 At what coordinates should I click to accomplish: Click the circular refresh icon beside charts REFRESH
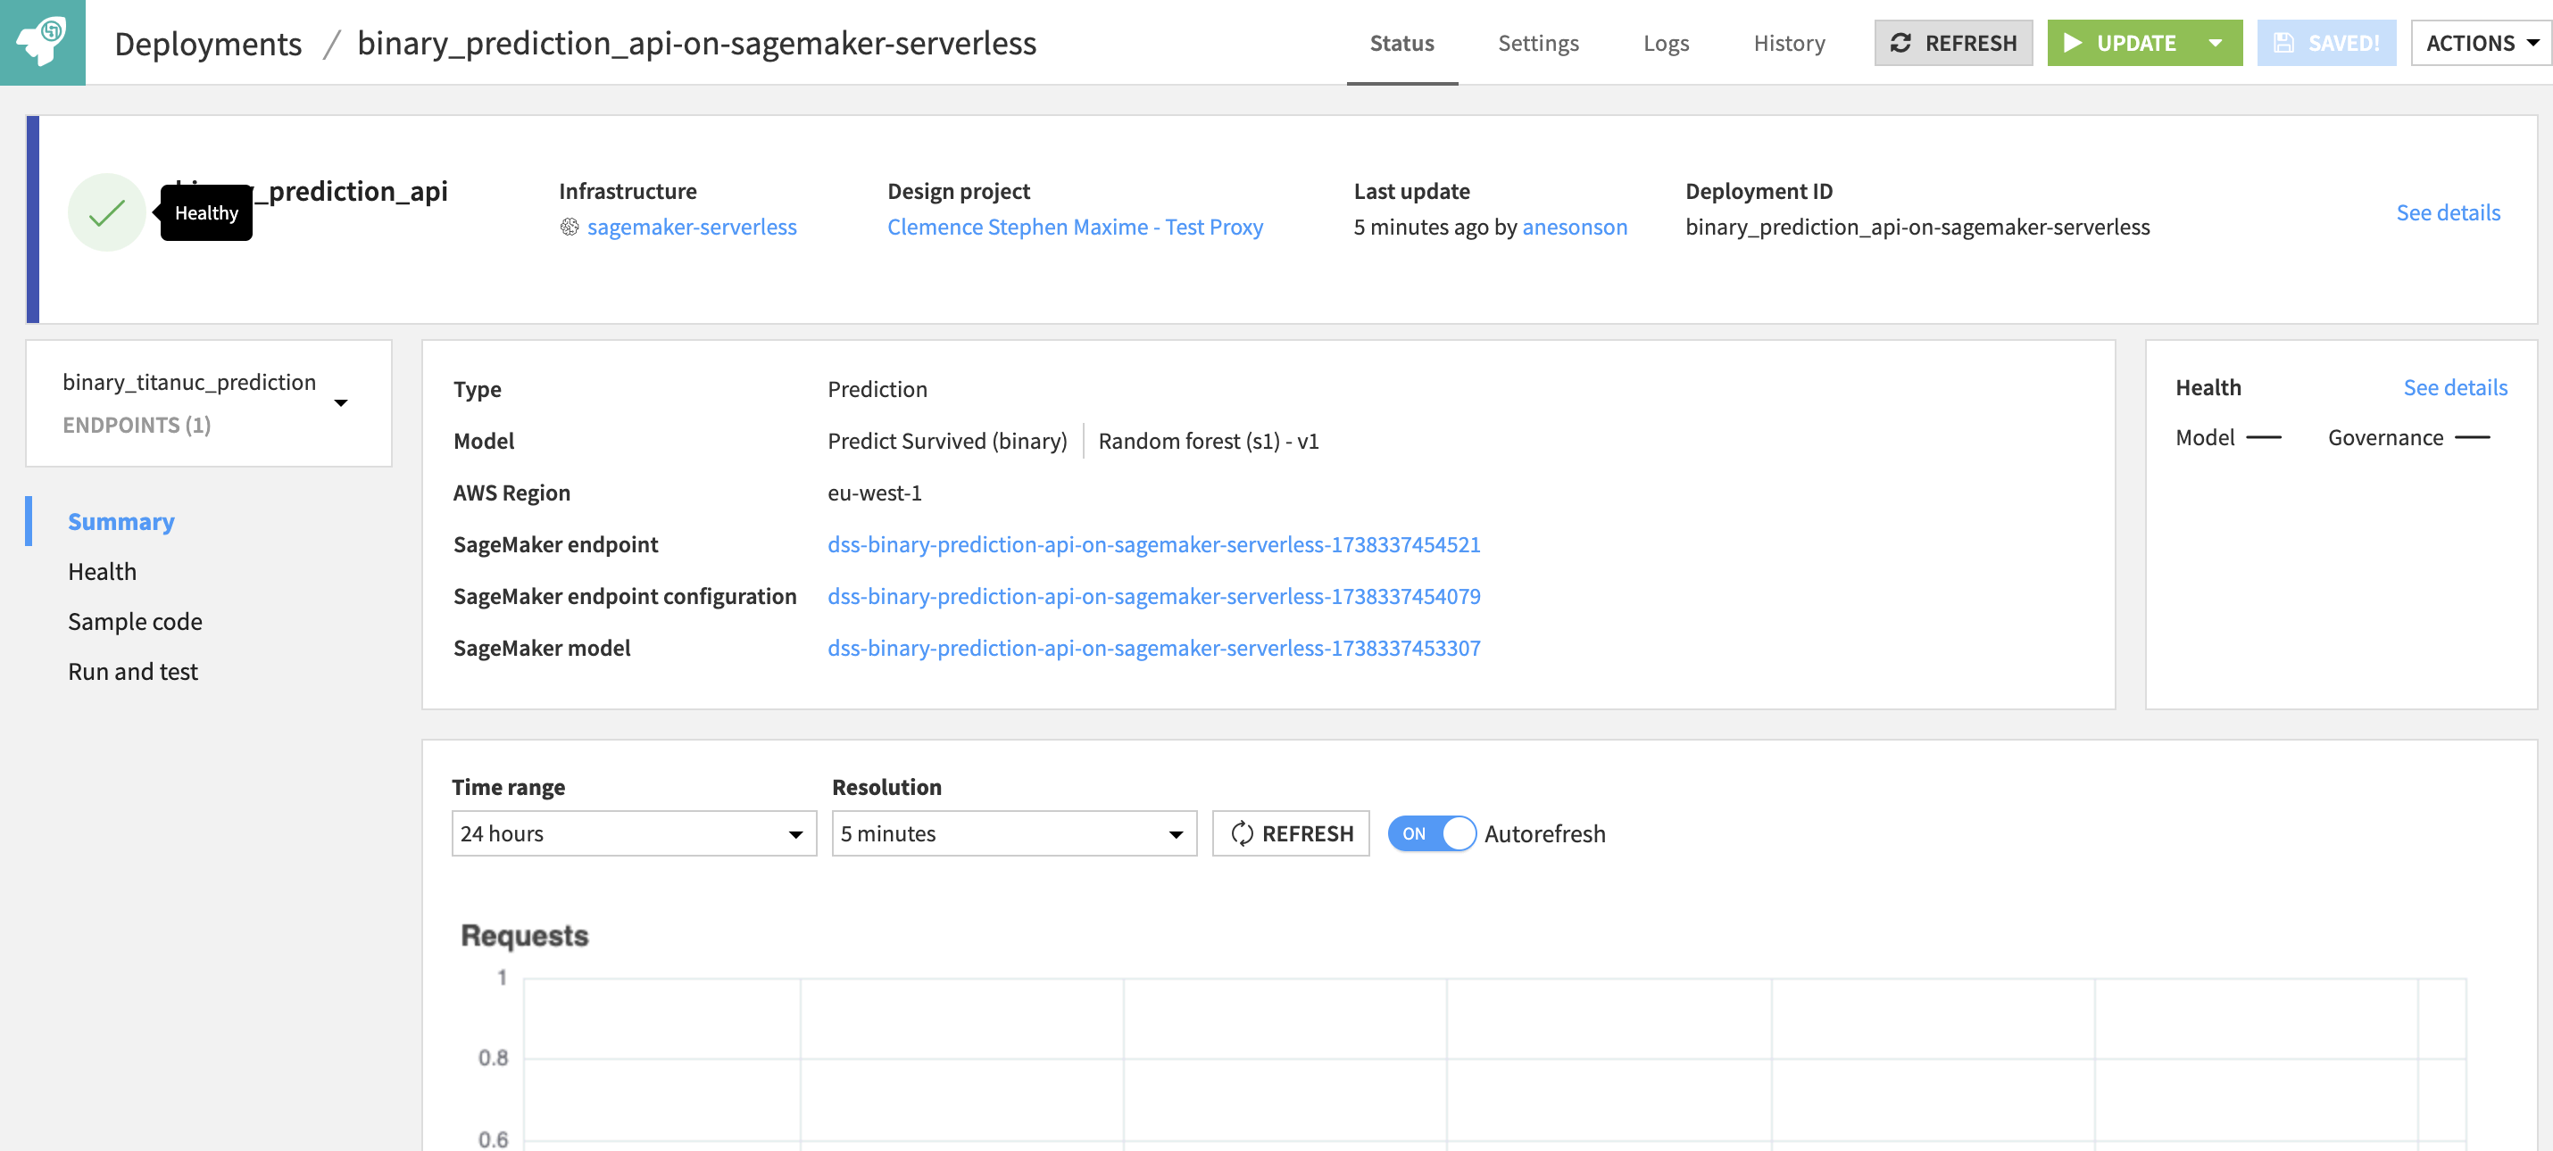[1241, 834]
